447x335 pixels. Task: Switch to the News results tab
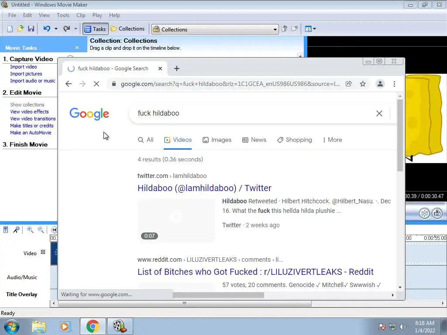click(x=254, y=140)
